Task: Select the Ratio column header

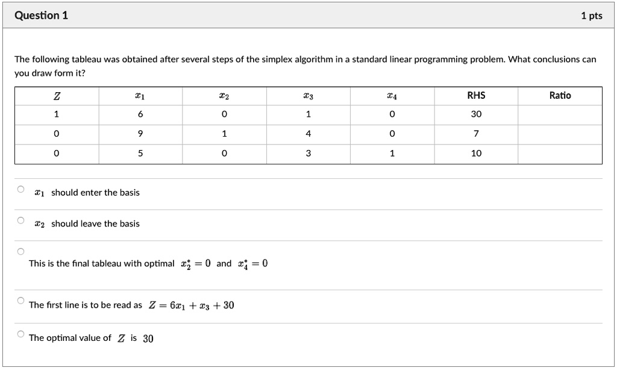Action: (560, 95)
